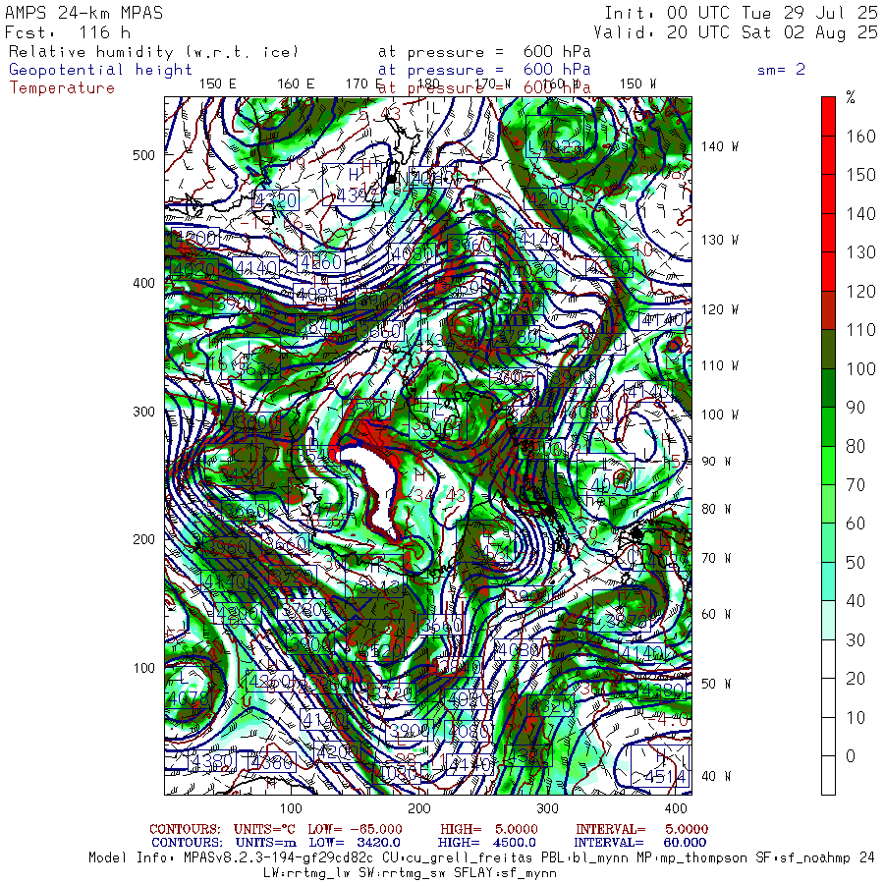Screen dimensions: 884x884
Task: Click the '300' tick on the vertical axis
Action: [143, 412]
